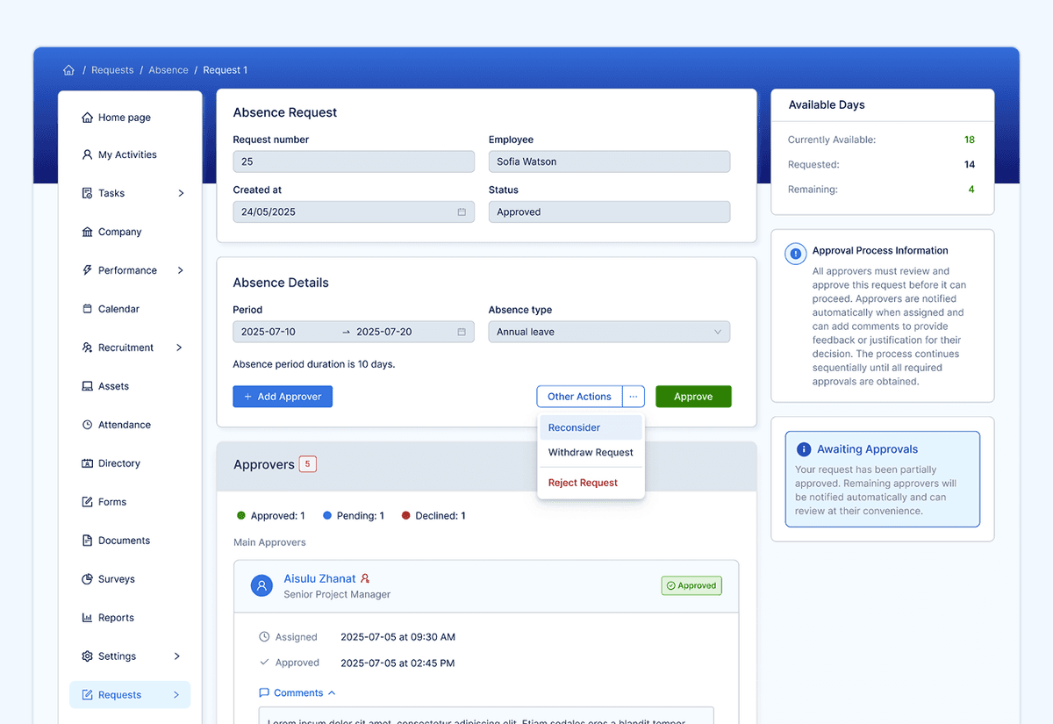Click the home icon in the breadcrumb
Viewport: 1053px width, 724px height.
[x=68, y=70]
